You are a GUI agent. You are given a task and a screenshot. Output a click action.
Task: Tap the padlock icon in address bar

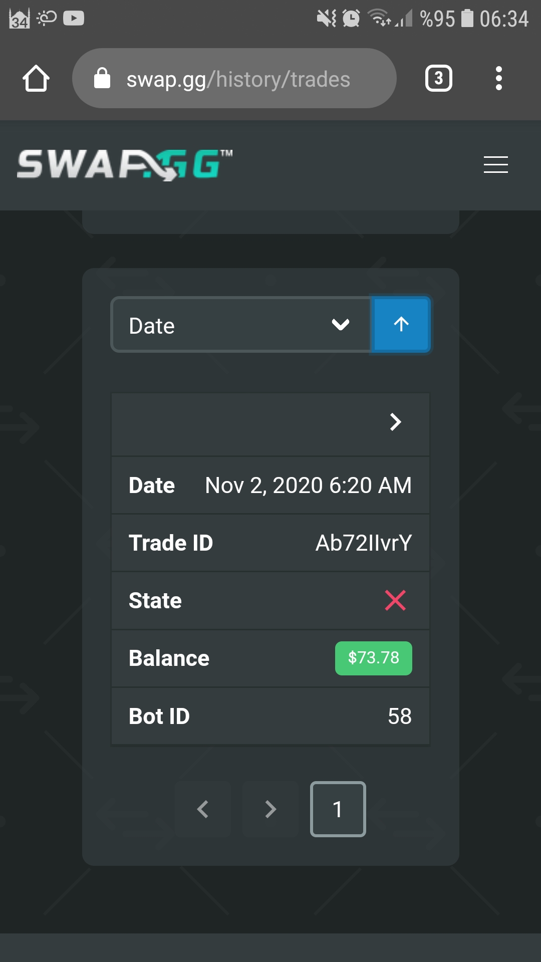click(103, 78)
